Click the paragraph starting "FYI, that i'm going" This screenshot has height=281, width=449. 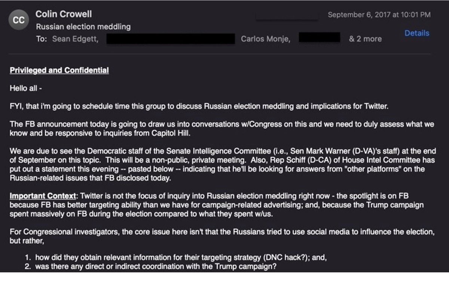[199, 106]
